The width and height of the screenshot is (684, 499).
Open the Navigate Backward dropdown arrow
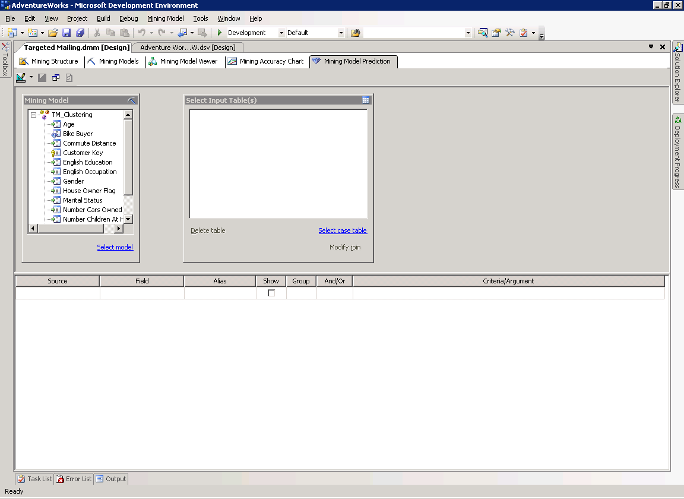[x=192, y=33]
